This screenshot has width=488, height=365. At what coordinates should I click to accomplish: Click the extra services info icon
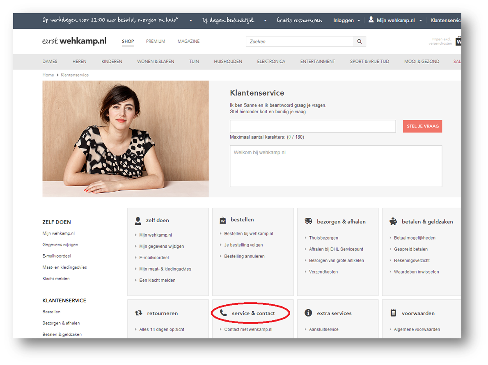(308, 313)
